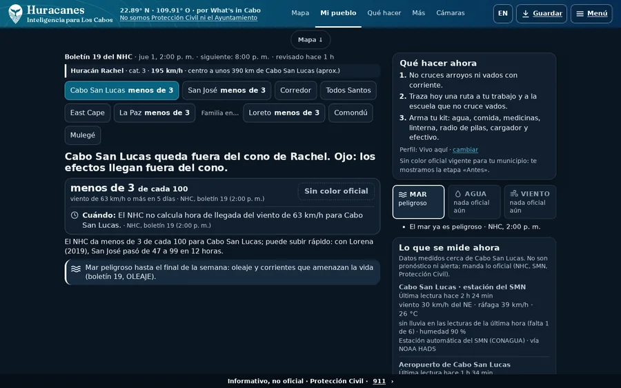Click the Guardar button
621x388 pixels.
click(x=542, y=14)
